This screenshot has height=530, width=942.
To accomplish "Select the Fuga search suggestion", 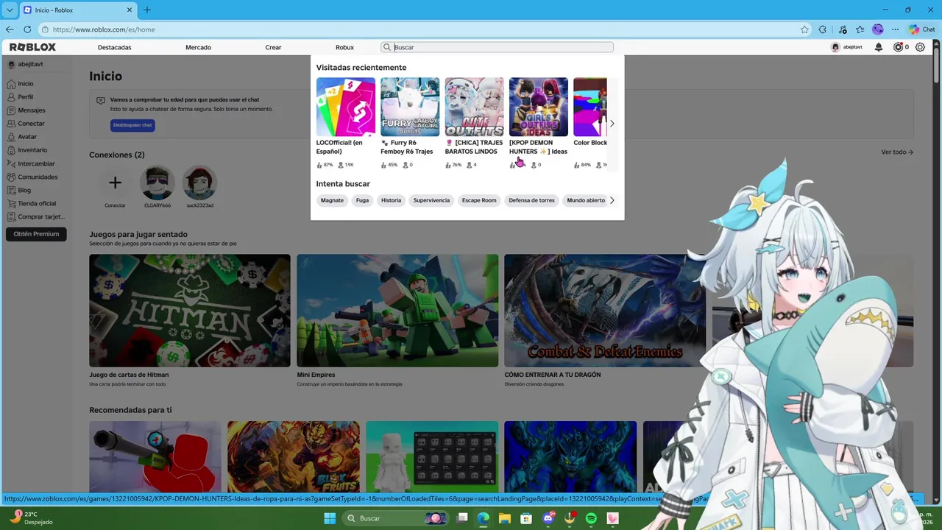I will [x=362, y=200].
